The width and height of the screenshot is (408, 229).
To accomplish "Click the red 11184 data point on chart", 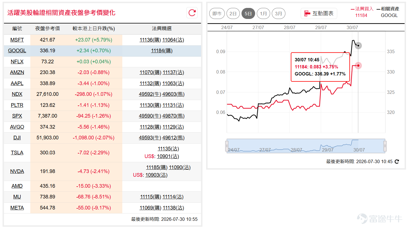I will [x=358, y=66].
